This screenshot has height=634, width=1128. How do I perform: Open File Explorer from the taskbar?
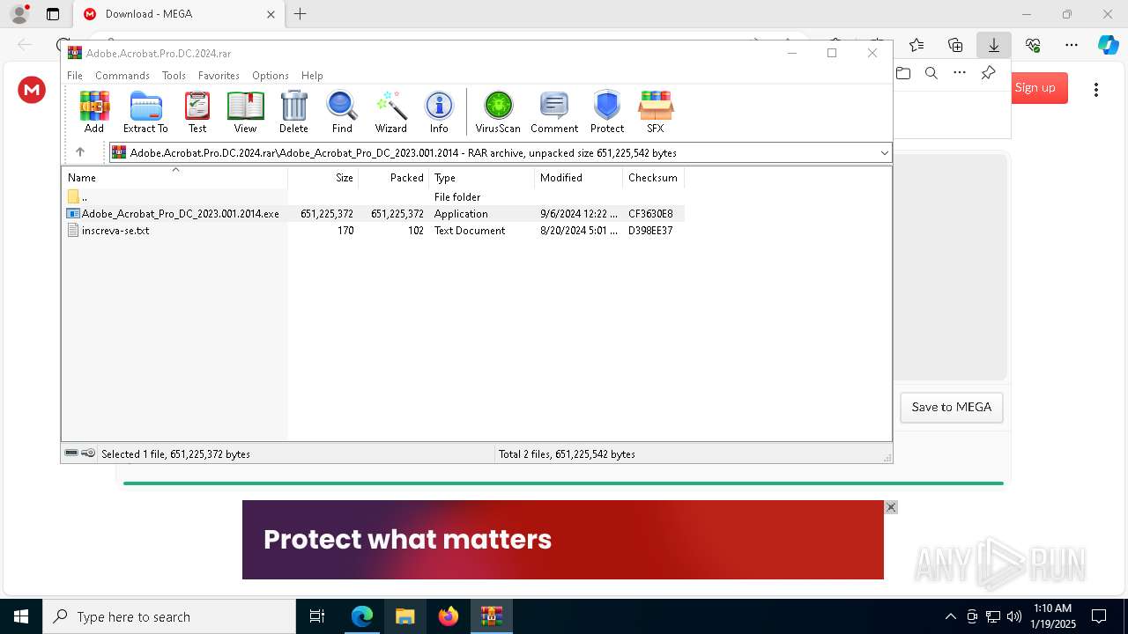click(405, 616)
